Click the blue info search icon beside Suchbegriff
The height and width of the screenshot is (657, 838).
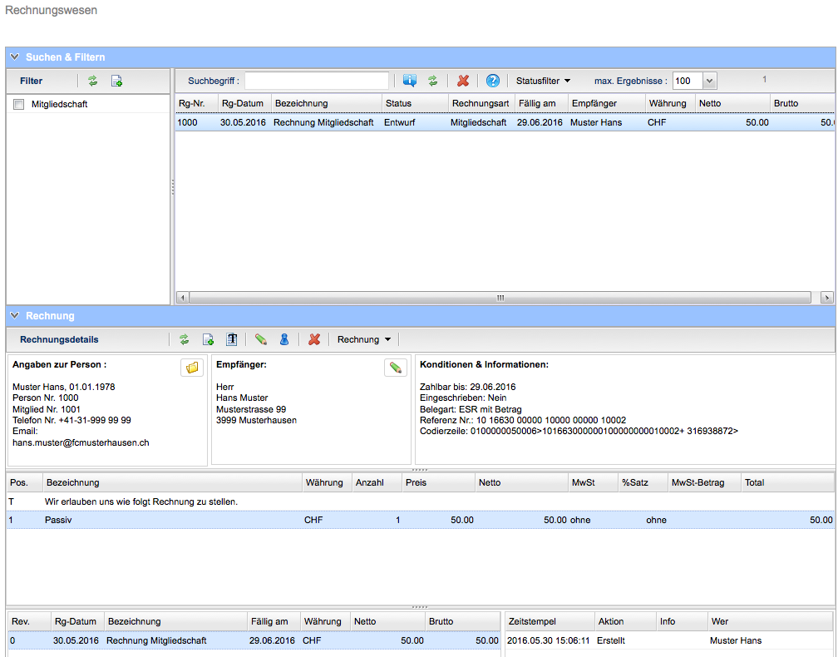click(410, 81)
